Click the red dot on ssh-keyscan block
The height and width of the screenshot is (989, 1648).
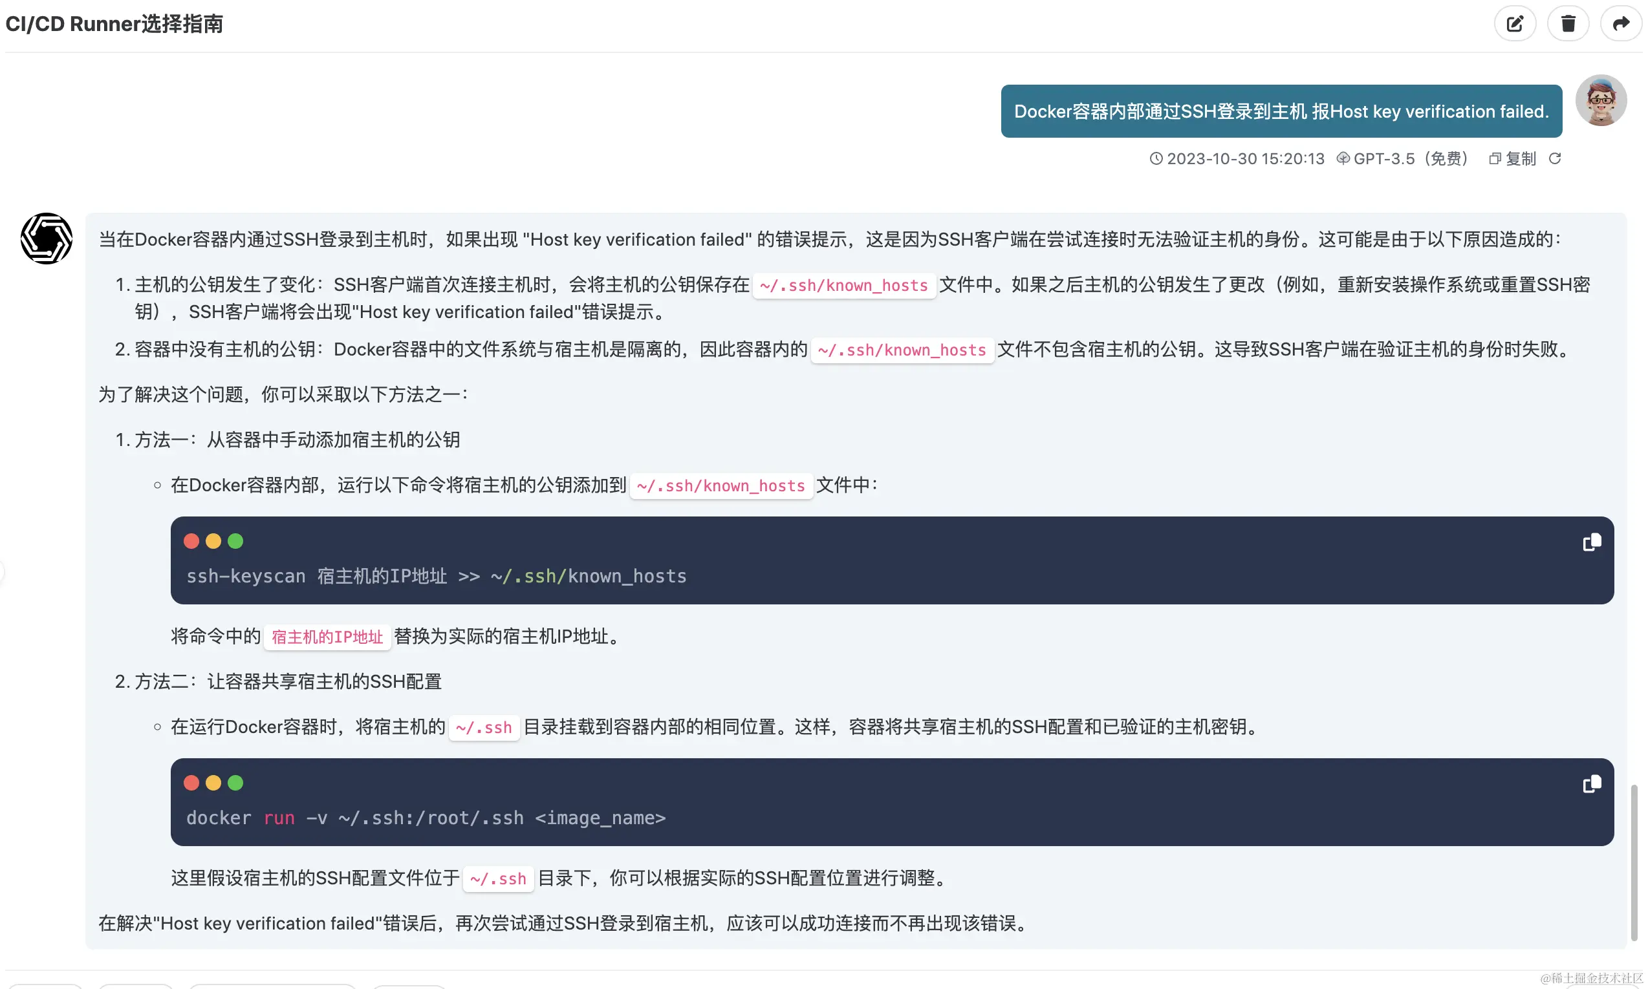pos(191,541)
